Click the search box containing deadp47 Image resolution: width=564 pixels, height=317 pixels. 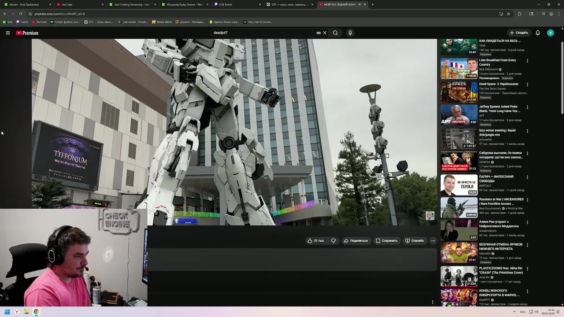(x=263, y=33)
